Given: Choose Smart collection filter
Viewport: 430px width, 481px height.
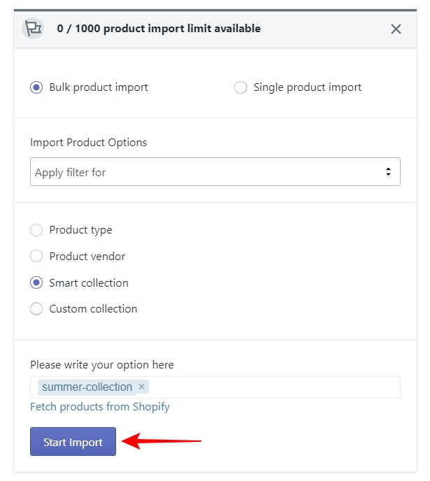Looking at the screenshot, I should (36, 282).
